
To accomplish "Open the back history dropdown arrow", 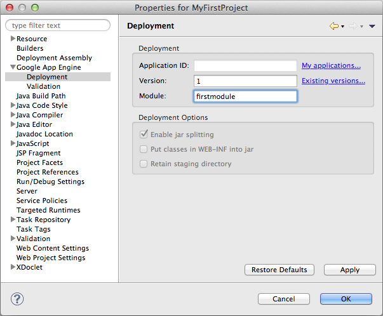I will pyautogui.click(x=342, y=27).
